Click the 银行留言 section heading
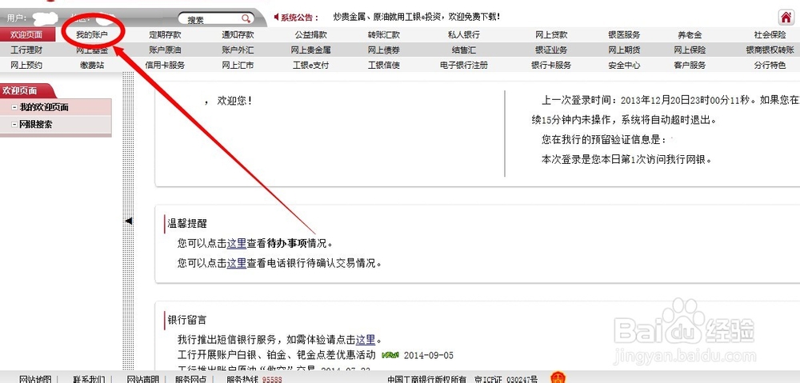 pos(188,320)
